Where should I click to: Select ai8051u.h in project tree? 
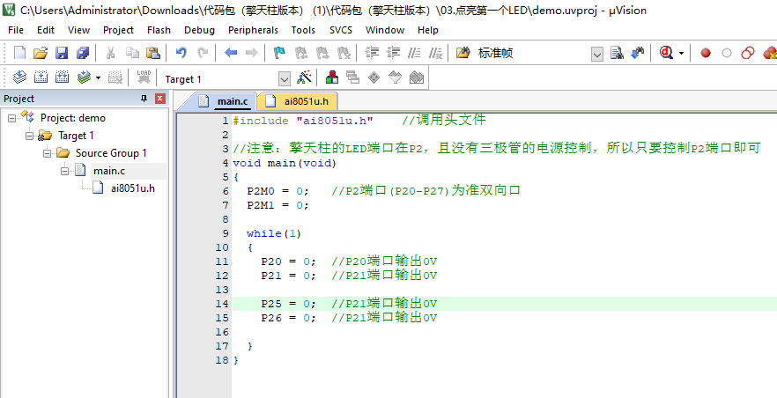click(133, 188)
